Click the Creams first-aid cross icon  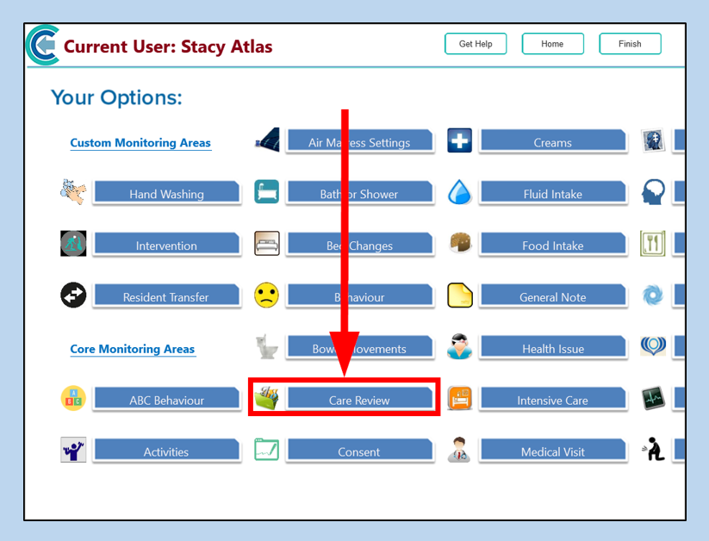tap(460, 140)
